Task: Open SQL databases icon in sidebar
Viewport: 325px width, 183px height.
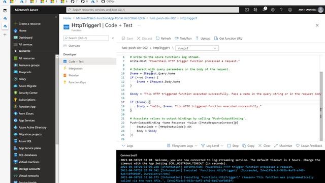Action: click(16, 155)
